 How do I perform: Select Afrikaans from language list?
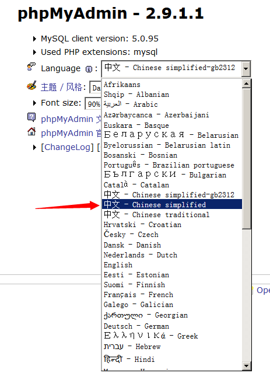(172, 85)
